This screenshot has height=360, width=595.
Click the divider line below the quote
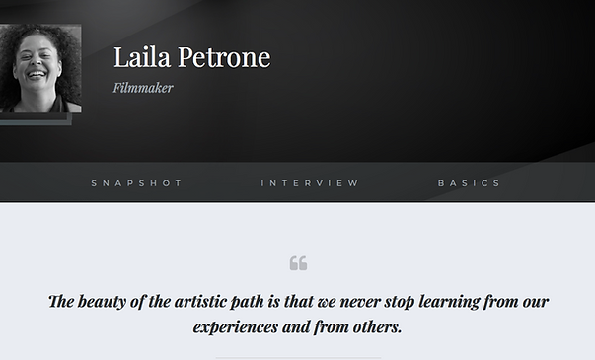tap(298, 358)
